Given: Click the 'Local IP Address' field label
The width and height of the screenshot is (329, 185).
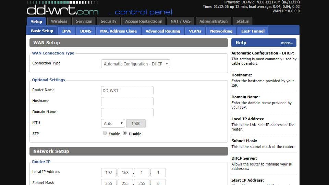Looking at the screenshot, I should (46, 172).
